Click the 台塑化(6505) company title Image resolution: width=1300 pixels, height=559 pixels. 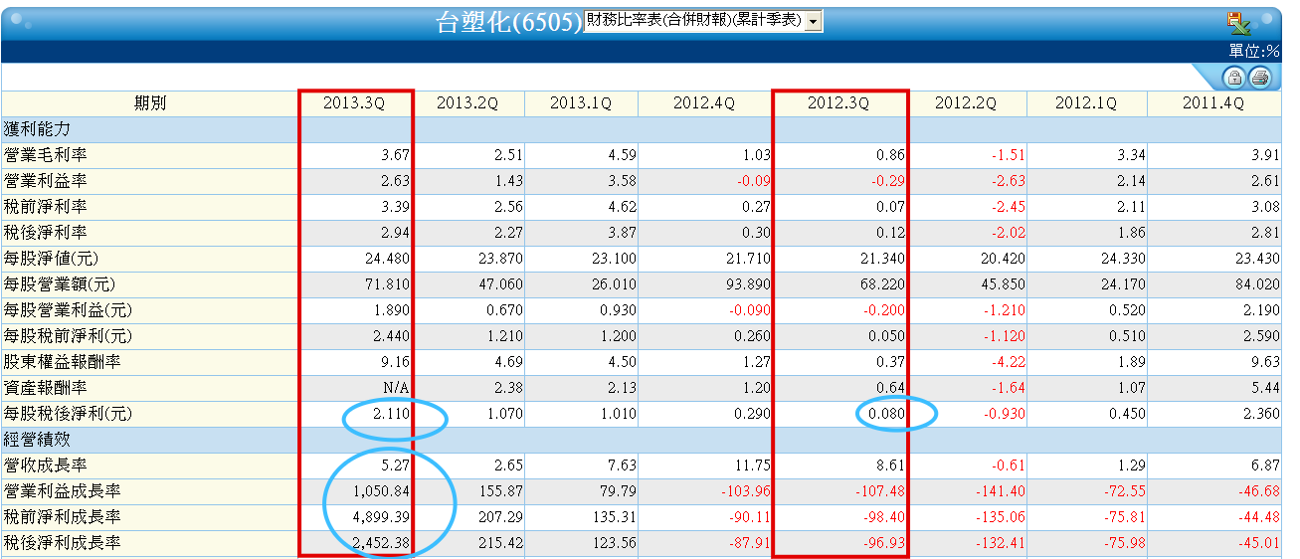(x=509, y=24)
